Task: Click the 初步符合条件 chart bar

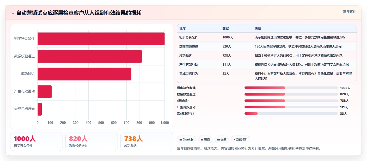Action: click(x=101, y=39)
